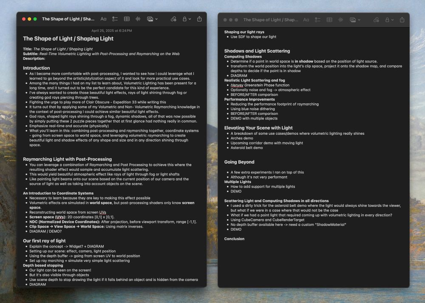Image resolution: width=425 pixels, height=303 pixels.
Task: Open text format (Aa) in left Notes window
Action: coord(103,19)
